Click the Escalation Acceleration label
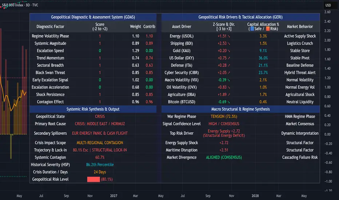The image size is (339, 200). pos(50,87)
